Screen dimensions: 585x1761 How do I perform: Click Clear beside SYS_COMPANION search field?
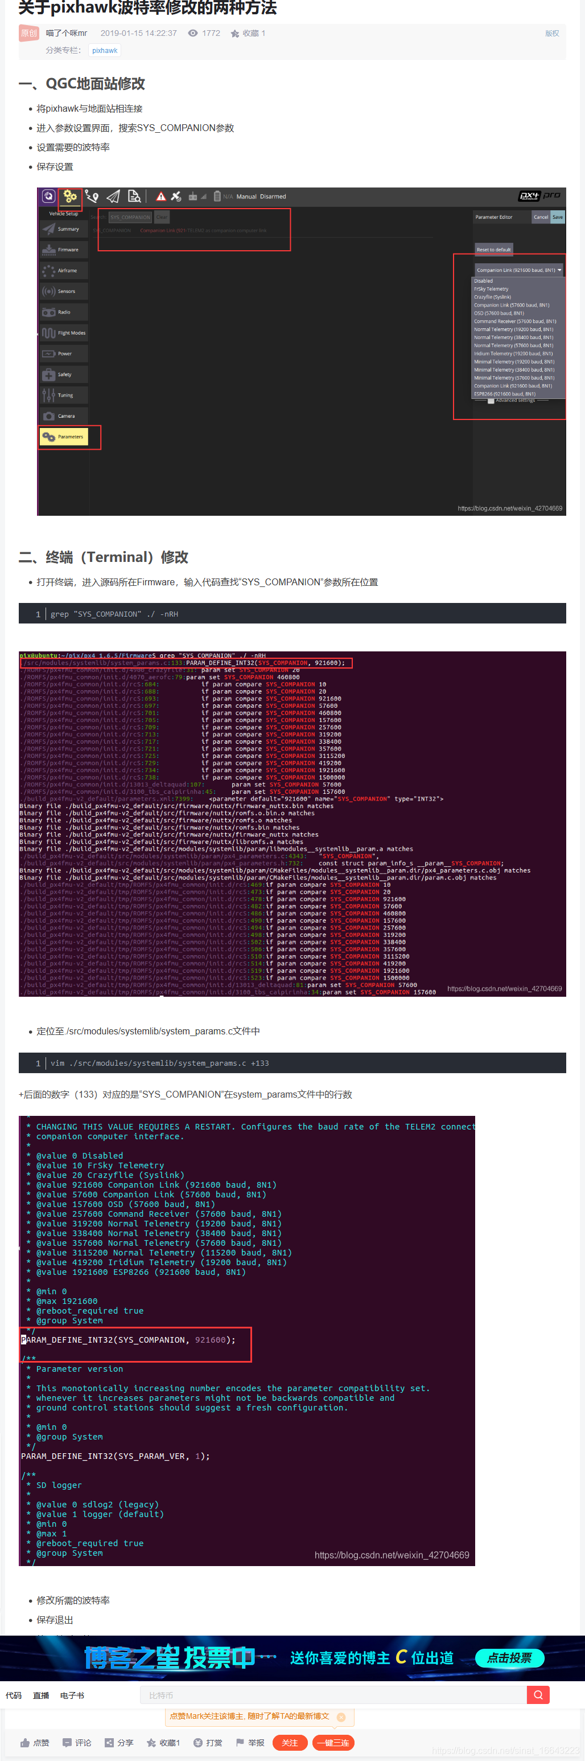click(161, 217)
